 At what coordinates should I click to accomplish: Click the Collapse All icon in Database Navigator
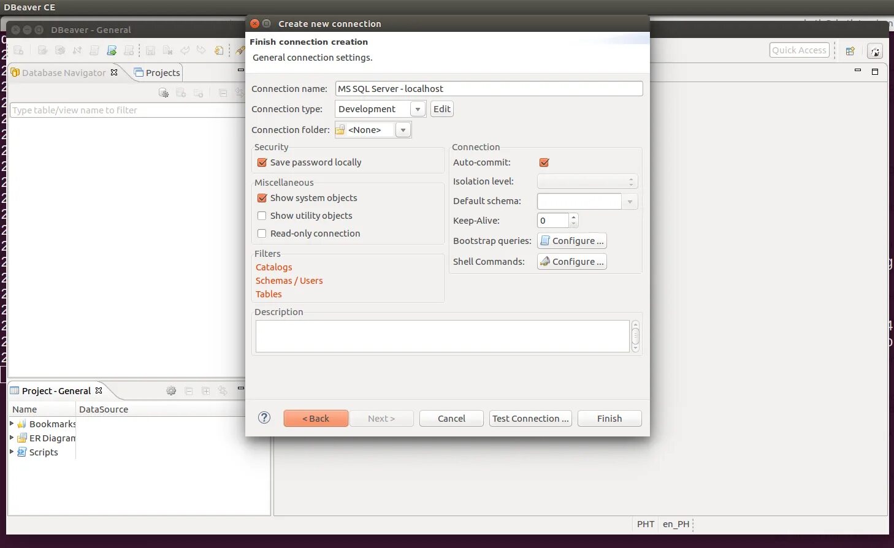click(223, 93)
